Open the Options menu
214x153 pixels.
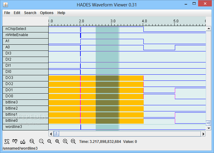click(x=47, y=13)
